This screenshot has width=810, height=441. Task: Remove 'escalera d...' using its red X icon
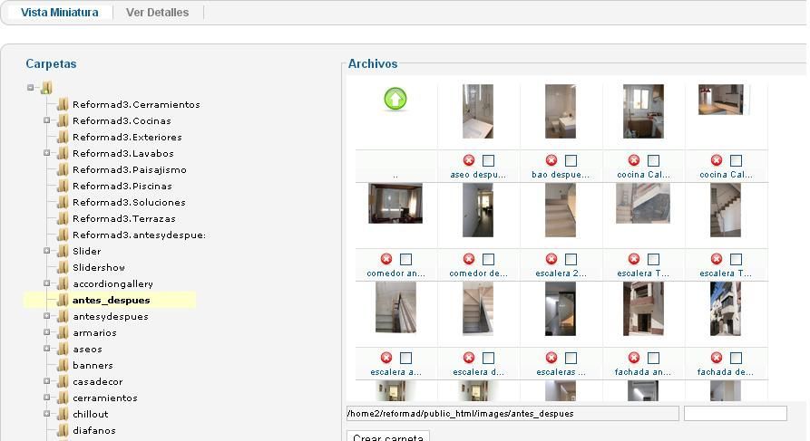pyautogui.click(x=469, y=358)
